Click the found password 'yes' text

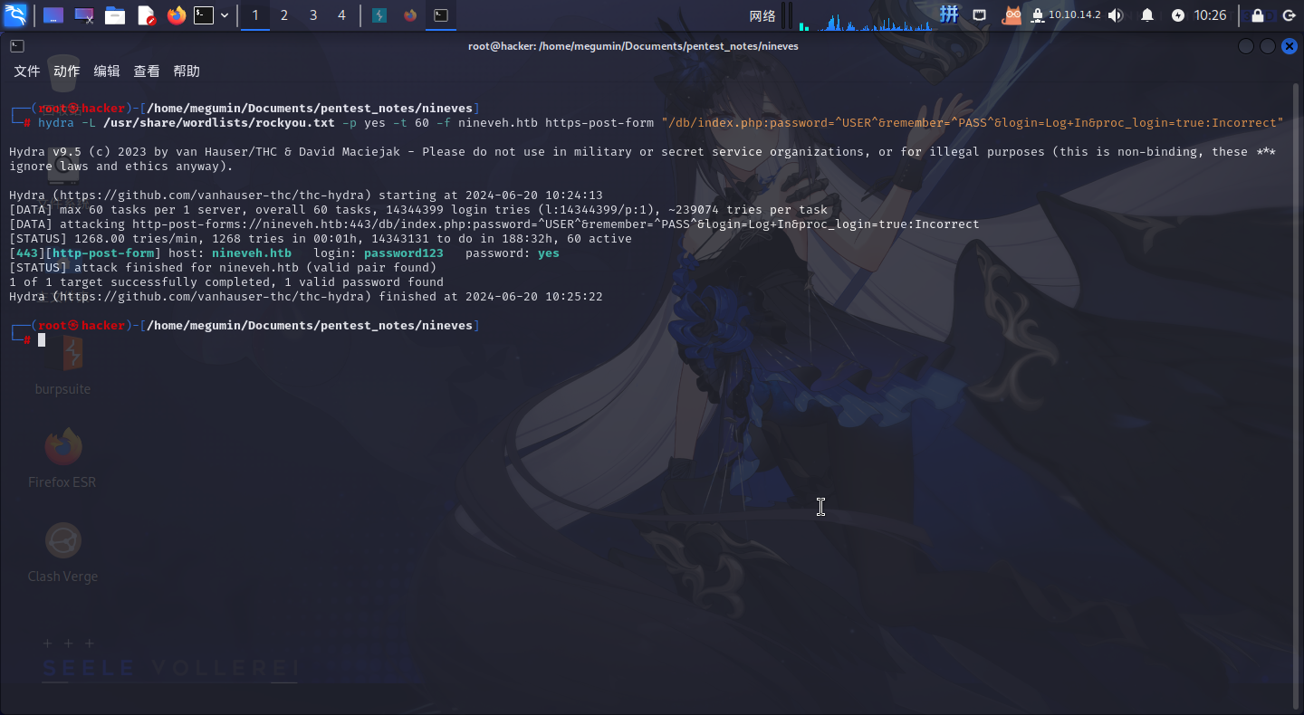pos(549,253)
